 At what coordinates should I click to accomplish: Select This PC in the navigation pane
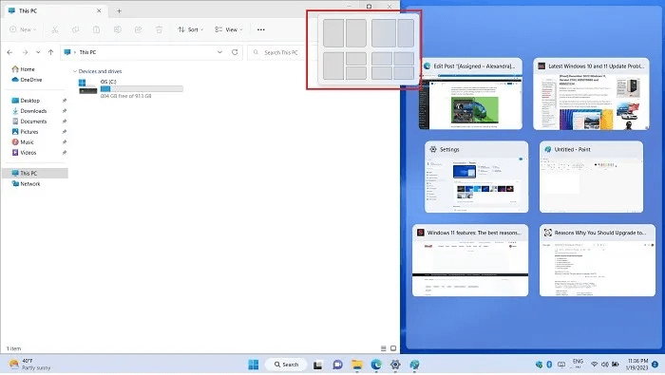pyautogui.click(x=36, y=174)
